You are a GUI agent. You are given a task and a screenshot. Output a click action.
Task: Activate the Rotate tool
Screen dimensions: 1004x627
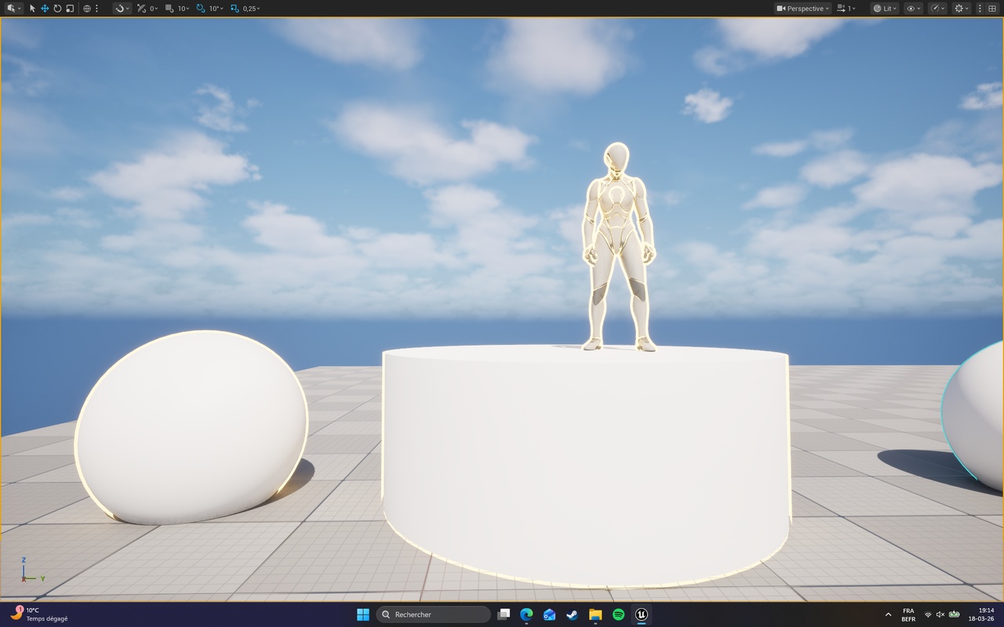pyautogui.click(x=57, y=8)
